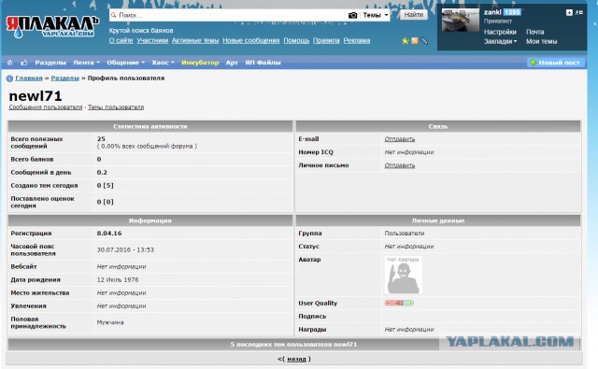Open the Реклама link

point(357,40)
